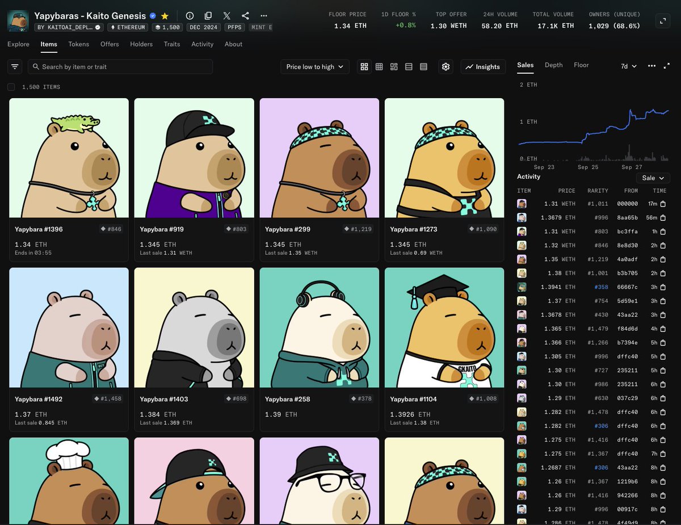Open the BY KAITOAI_DEPL creator tag
This screenshot has height=525, width=681.
pyautogui.click(x=69, y=27)
